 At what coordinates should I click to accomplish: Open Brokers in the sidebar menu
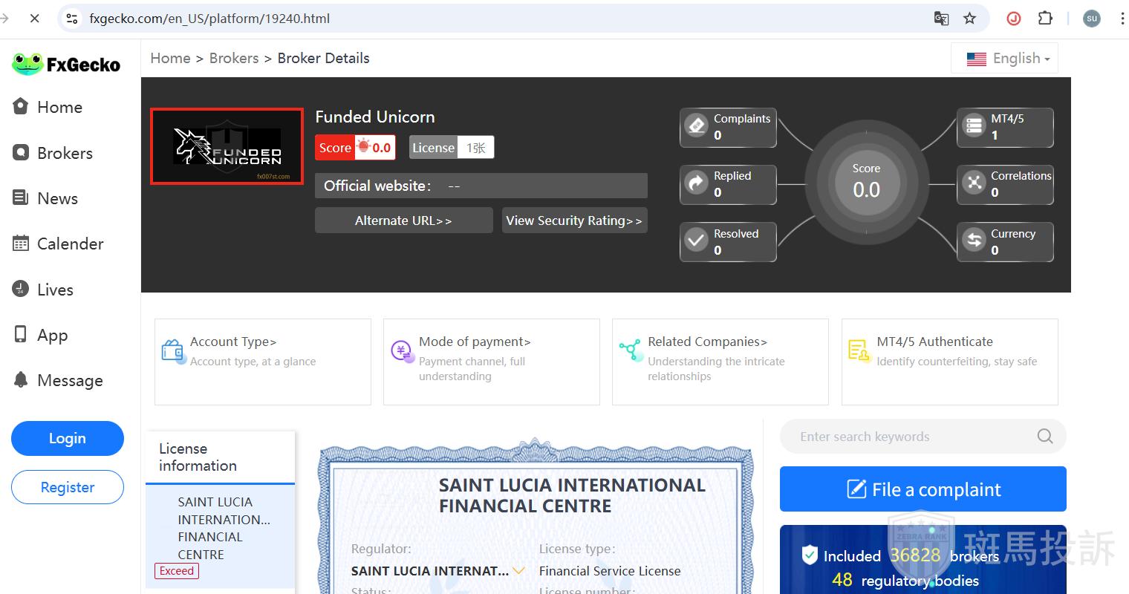(x=65, y=153)
